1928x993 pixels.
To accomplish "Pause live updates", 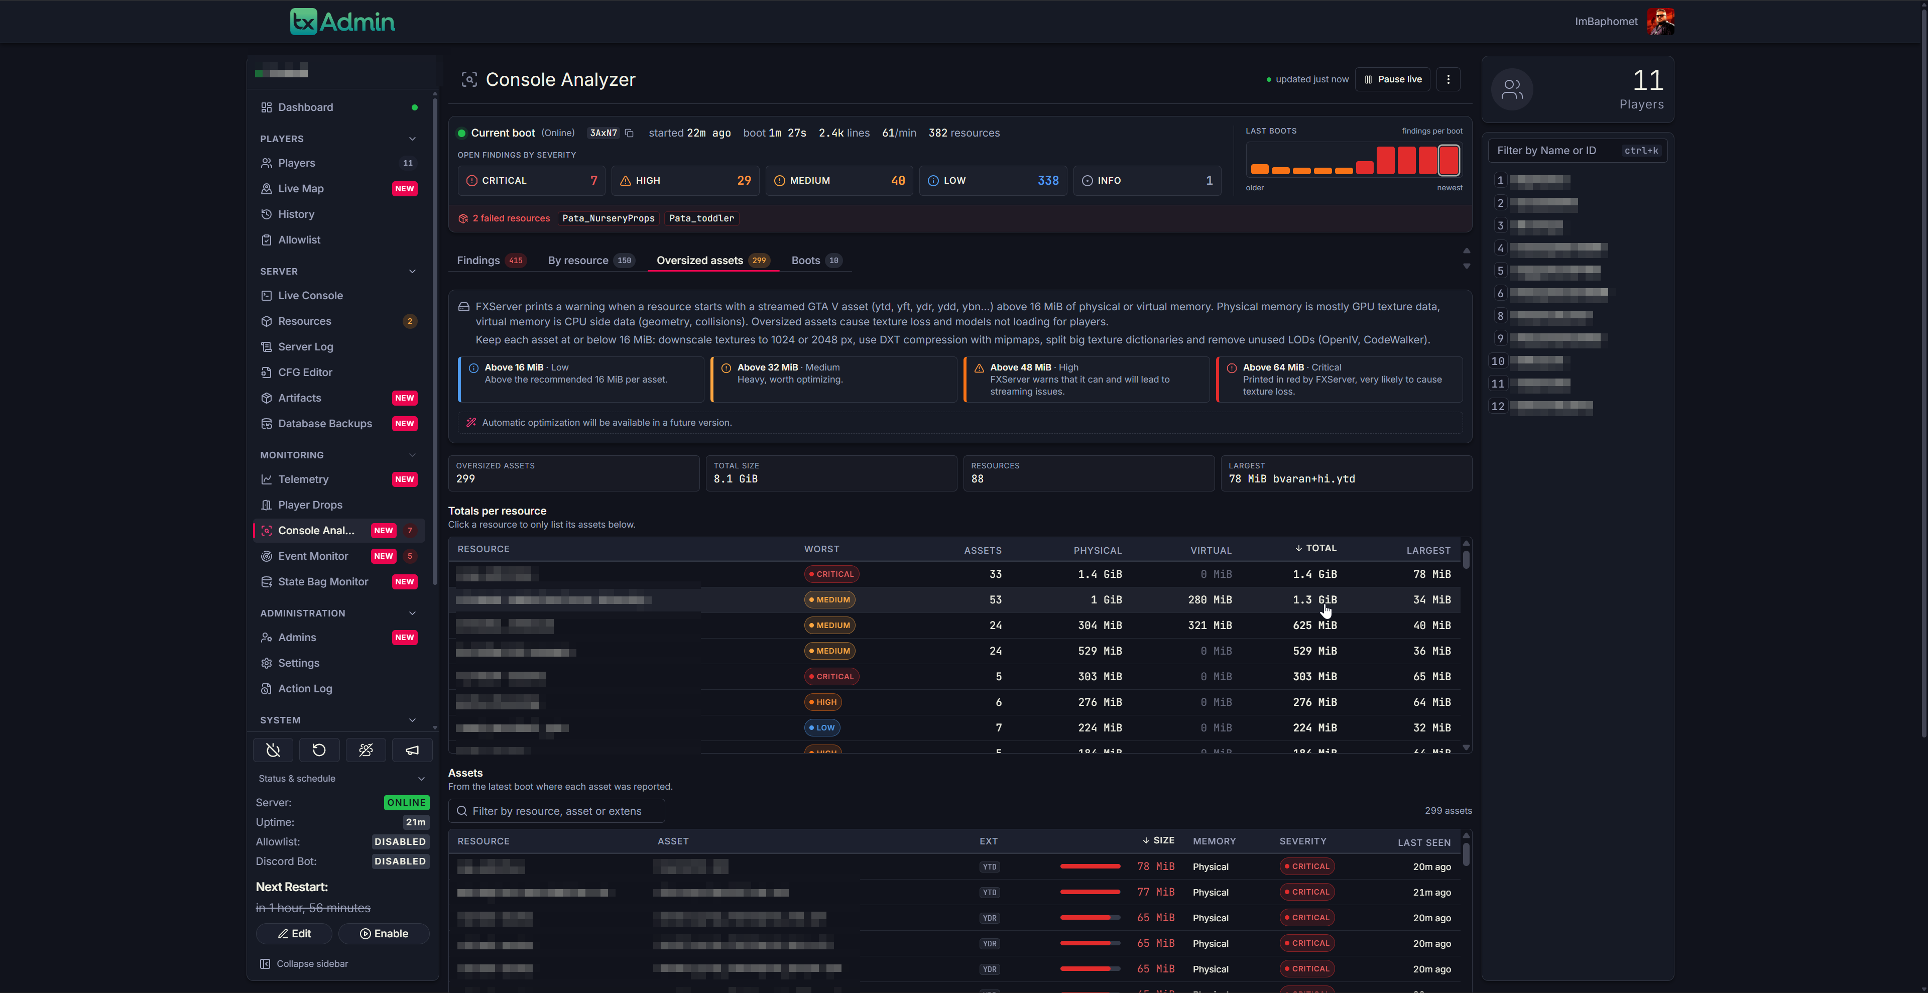I will click(1392, 79).
